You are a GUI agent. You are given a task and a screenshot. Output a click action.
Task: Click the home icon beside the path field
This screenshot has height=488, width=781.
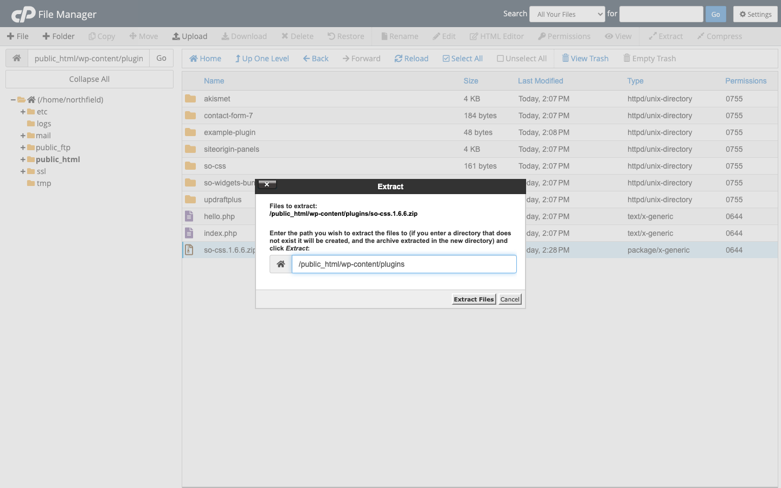(x=17, y=58)
